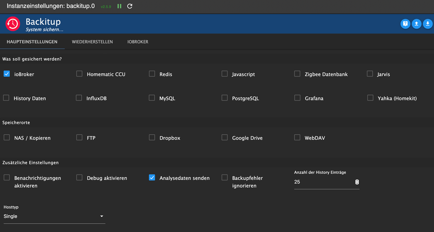Check the Zigbee Datenbank checkbox
This screenshot has height=232, width=434.
297,74
